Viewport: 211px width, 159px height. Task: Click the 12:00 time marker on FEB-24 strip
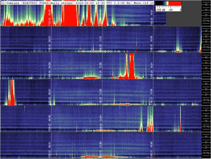(101, 65)
